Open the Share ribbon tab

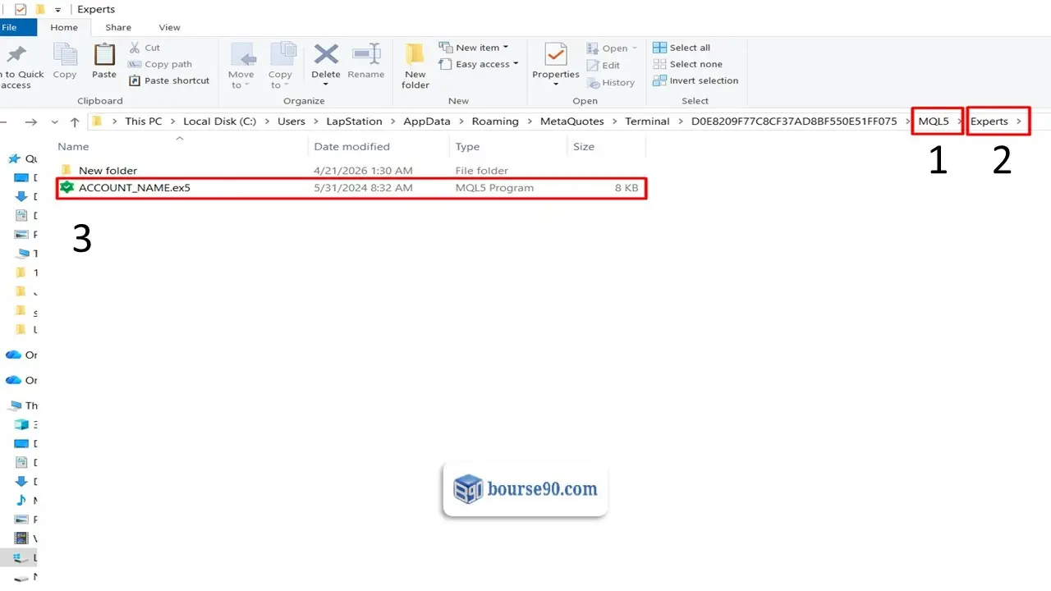coord(118,27)
